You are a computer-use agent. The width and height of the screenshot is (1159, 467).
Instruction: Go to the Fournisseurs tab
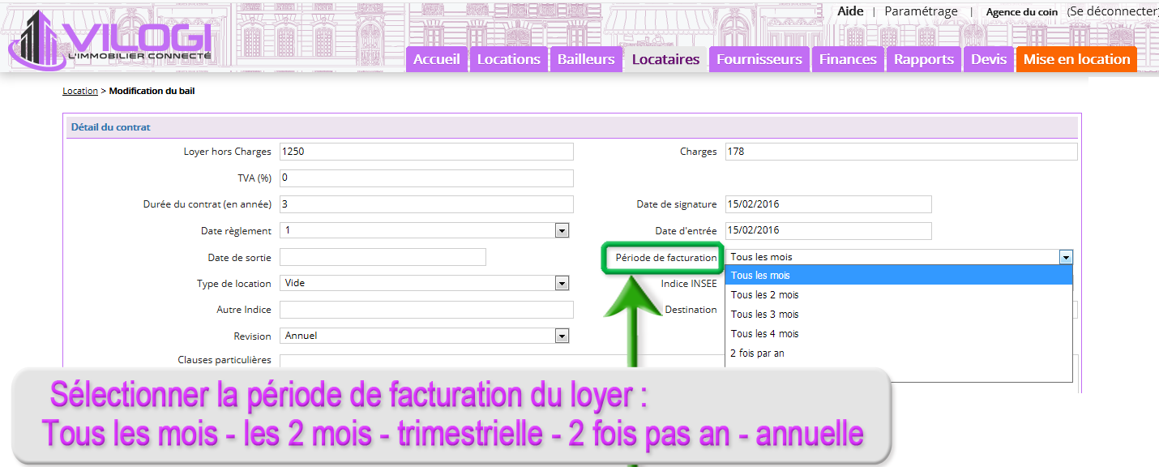click(759, 59)
